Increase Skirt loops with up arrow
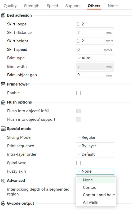This screenshot has width=132, height=210. (78, 23)
